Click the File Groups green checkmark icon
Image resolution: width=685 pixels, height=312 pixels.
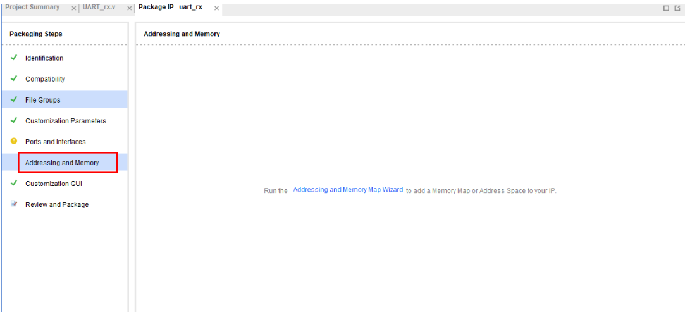13,99
